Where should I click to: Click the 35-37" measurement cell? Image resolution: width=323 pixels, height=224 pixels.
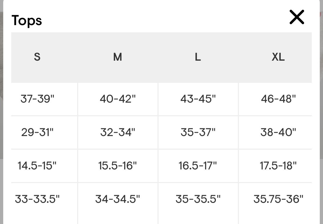tap(198, 132)
